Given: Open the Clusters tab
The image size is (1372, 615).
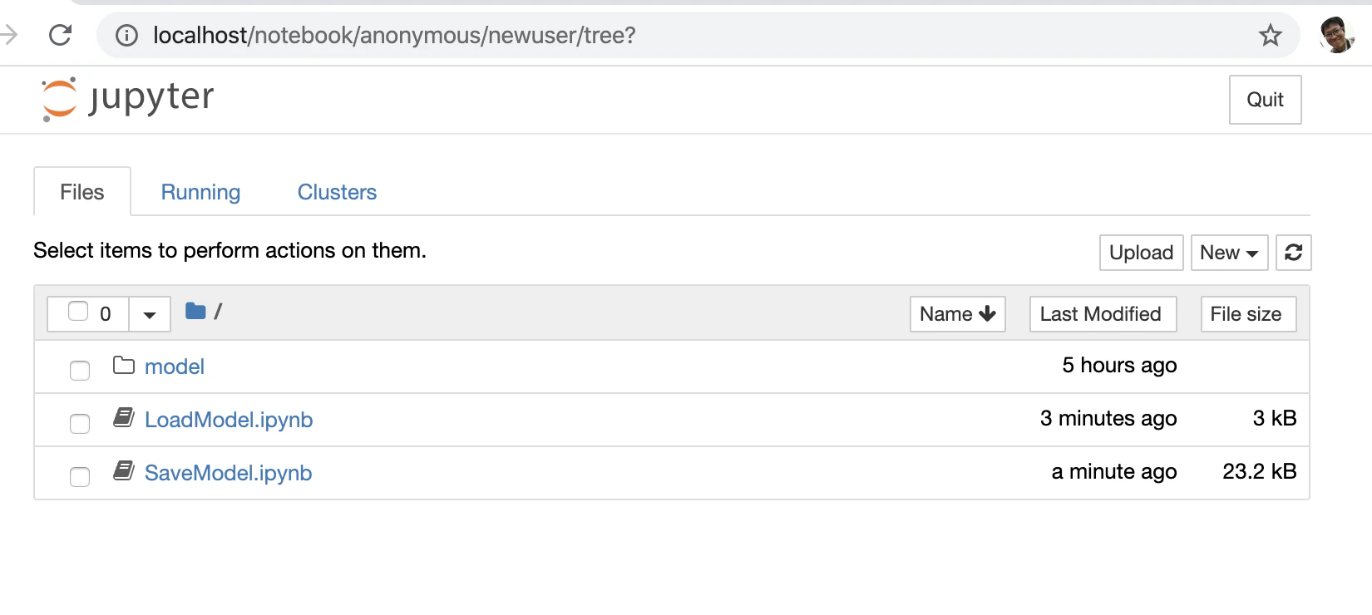Looking at the screenshot, I should coord(337,192).
